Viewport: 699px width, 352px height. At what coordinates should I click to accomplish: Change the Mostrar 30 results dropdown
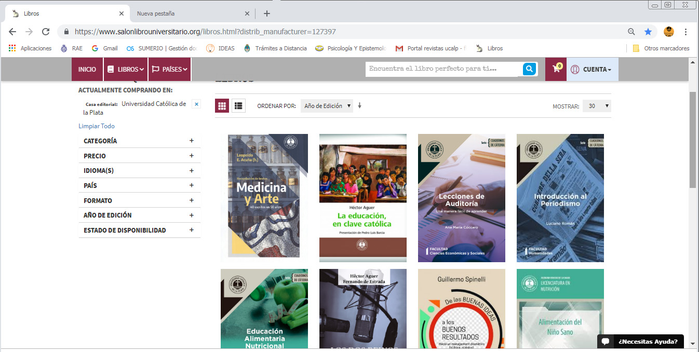coord(597,105)
